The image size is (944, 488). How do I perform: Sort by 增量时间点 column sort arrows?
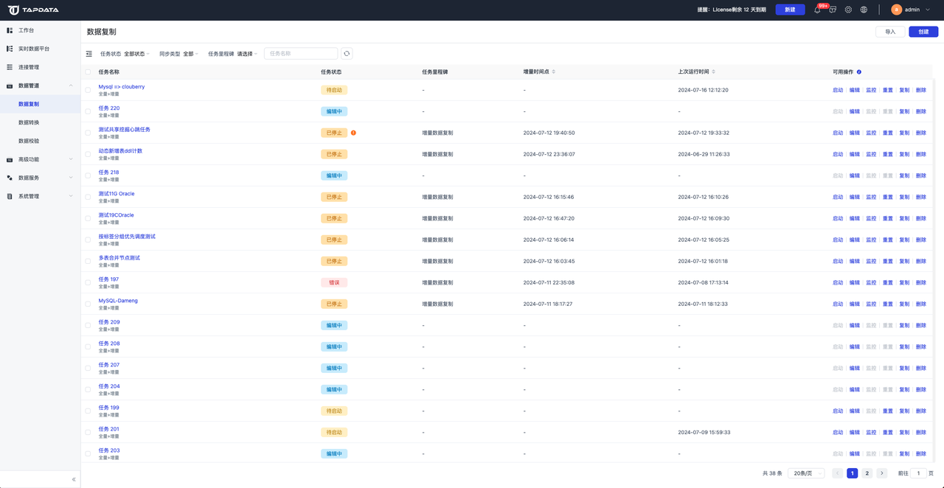click(554, 72)
